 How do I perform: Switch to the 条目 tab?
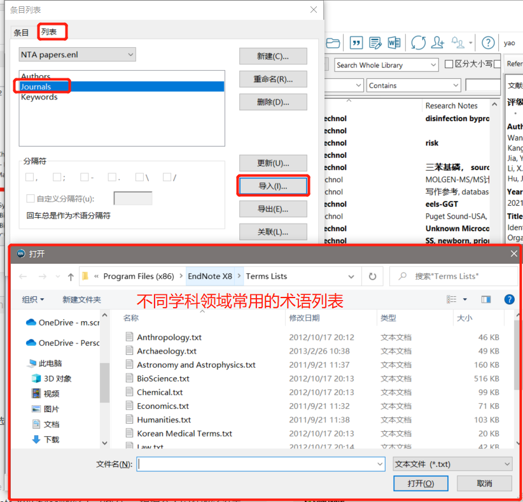click(22, 31)
